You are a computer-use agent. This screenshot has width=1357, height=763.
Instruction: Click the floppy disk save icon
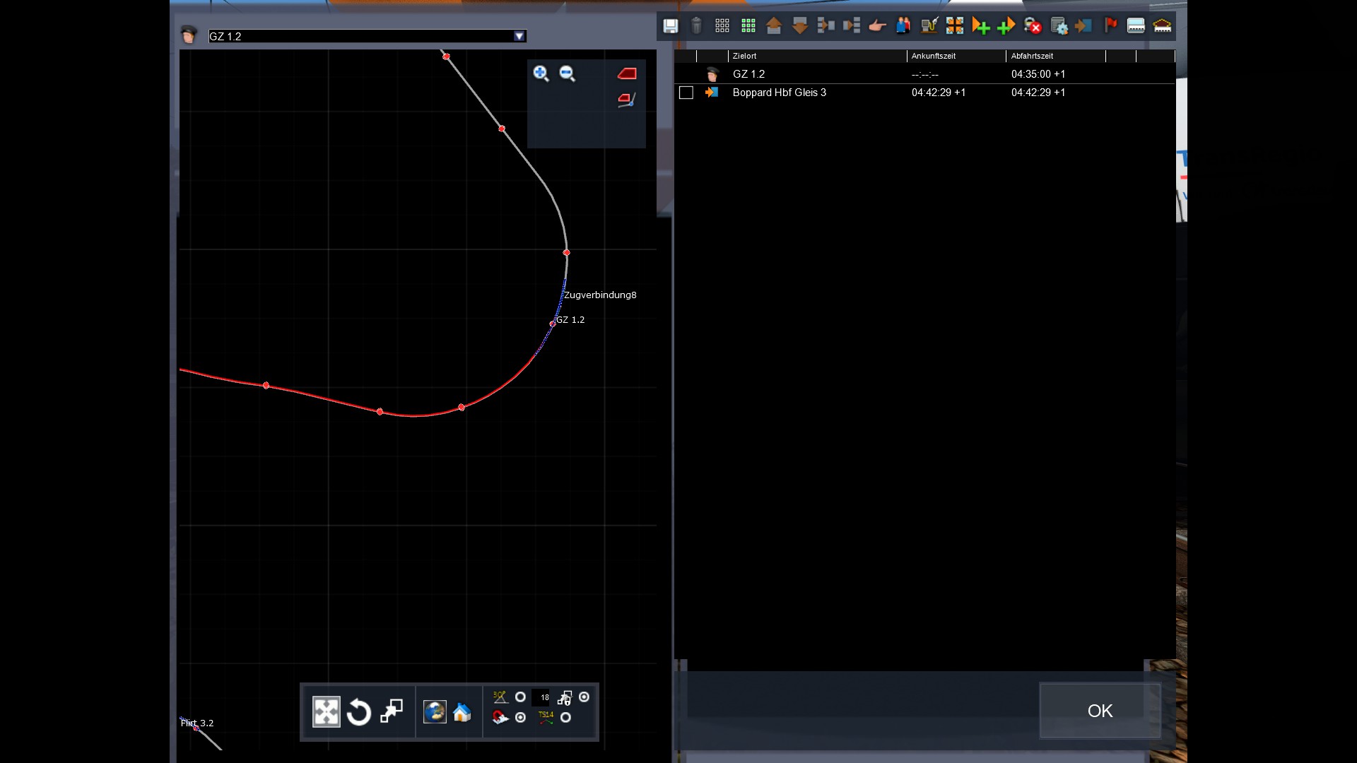click(670, 26)
